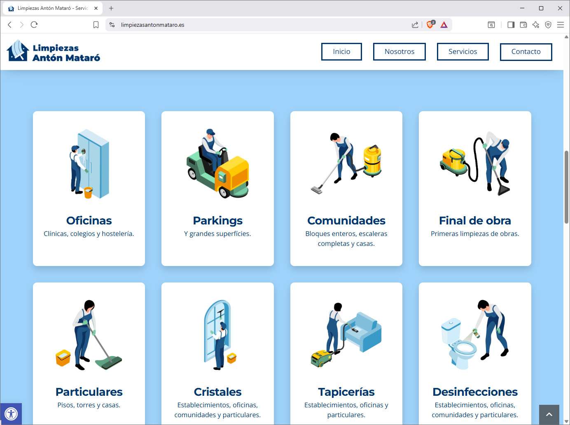The height and width of the screenshot is (425, 570).
Task: Click the Nosotros navigation button
Action: click(x=399, y=51)
